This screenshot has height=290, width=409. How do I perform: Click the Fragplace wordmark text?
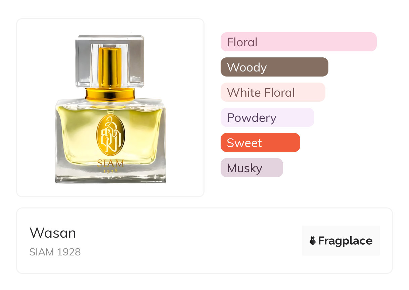coord(345,241)
